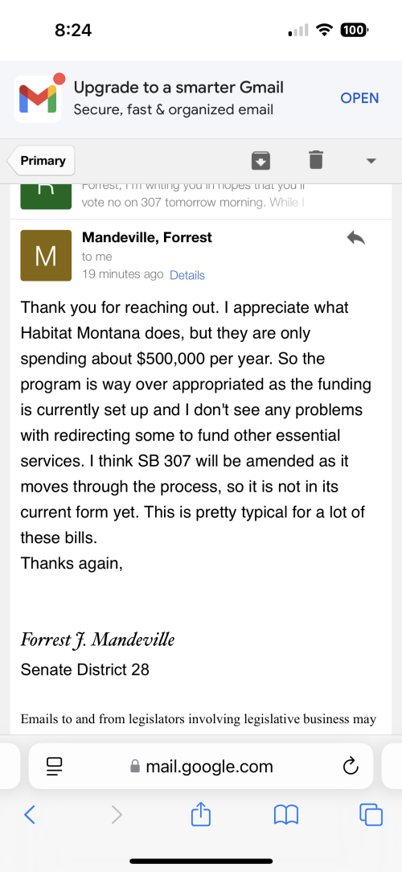Tap the collapsed message preview about 307
Screen dimensions: 402x872
click(193, 195)
